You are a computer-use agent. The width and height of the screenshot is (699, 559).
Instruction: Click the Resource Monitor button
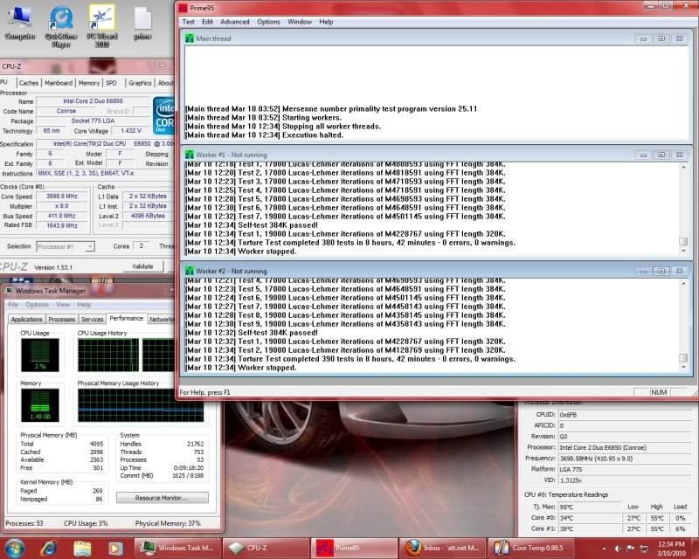(x=163, y=498)
